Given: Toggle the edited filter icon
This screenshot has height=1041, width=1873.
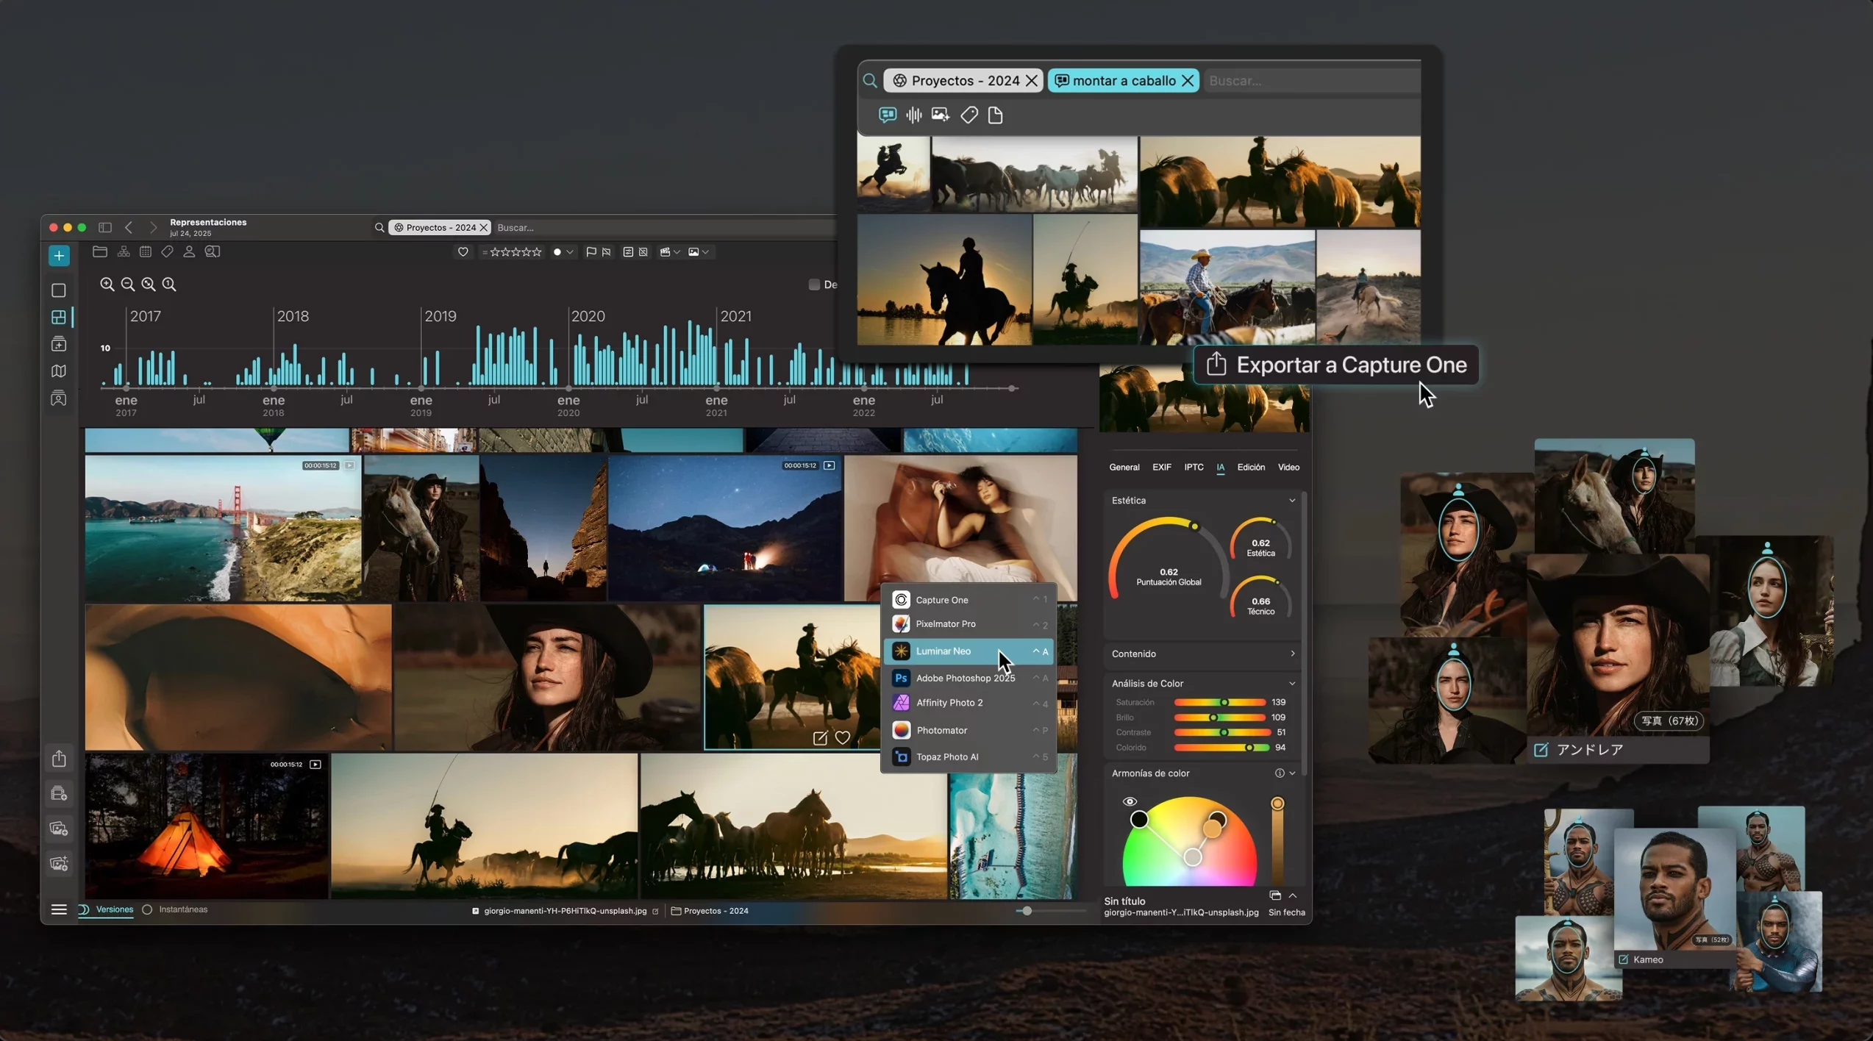Looking at the screenshot, I should pyautogui.click(x=628, y=252).
